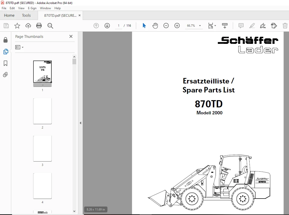This screenshot has width=289, height=215.
Task: Select page 1 thumbnail
Action: coord(42,73)
